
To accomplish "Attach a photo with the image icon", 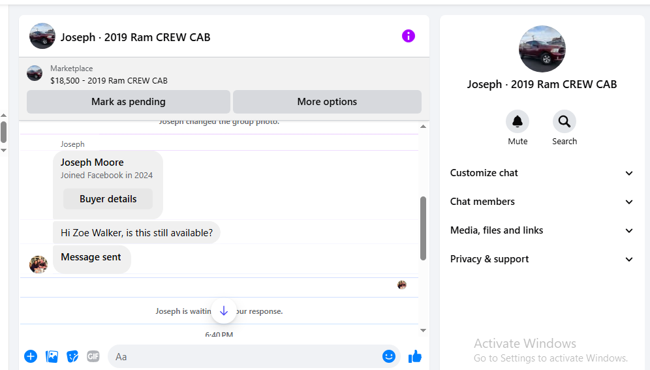I will (x=52, y=356).
